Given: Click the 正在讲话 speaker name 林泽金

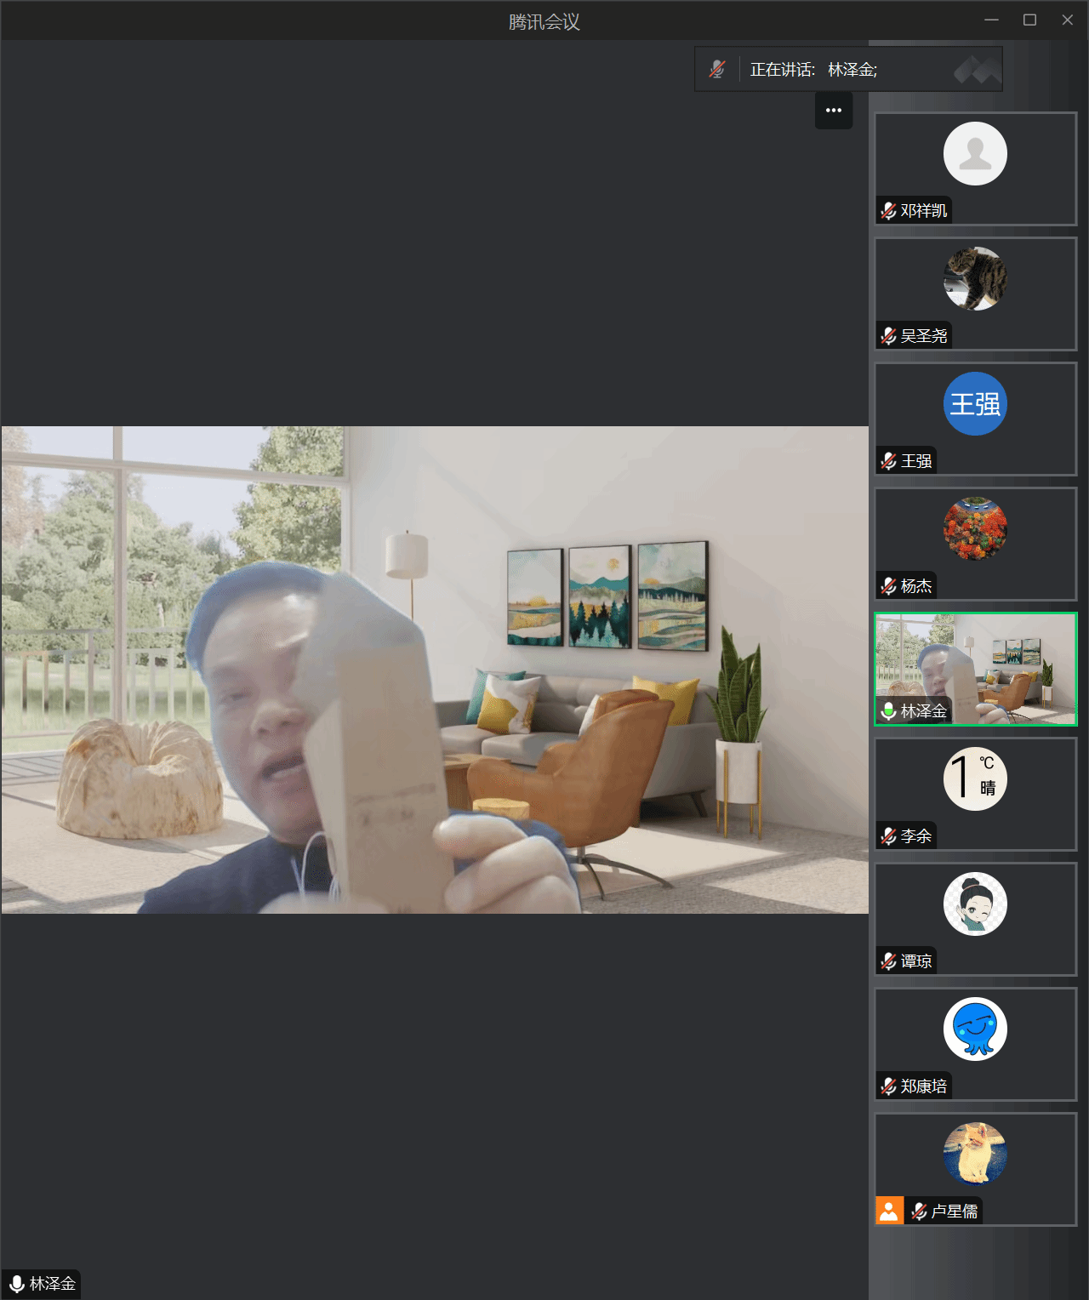Looking at the screenshot, I should pyautogui.click(x=852, y=70).
